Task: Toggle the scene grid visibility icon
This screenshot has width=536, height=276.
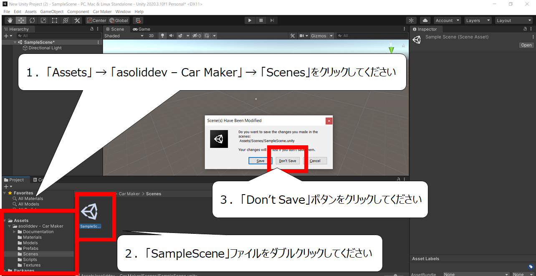Action: click(x=207, y=36)
